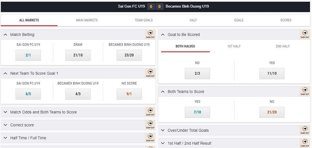
Task: Click Cash Out icon on Match Odds and Both Teams
Action: click(x=150, y=112)
